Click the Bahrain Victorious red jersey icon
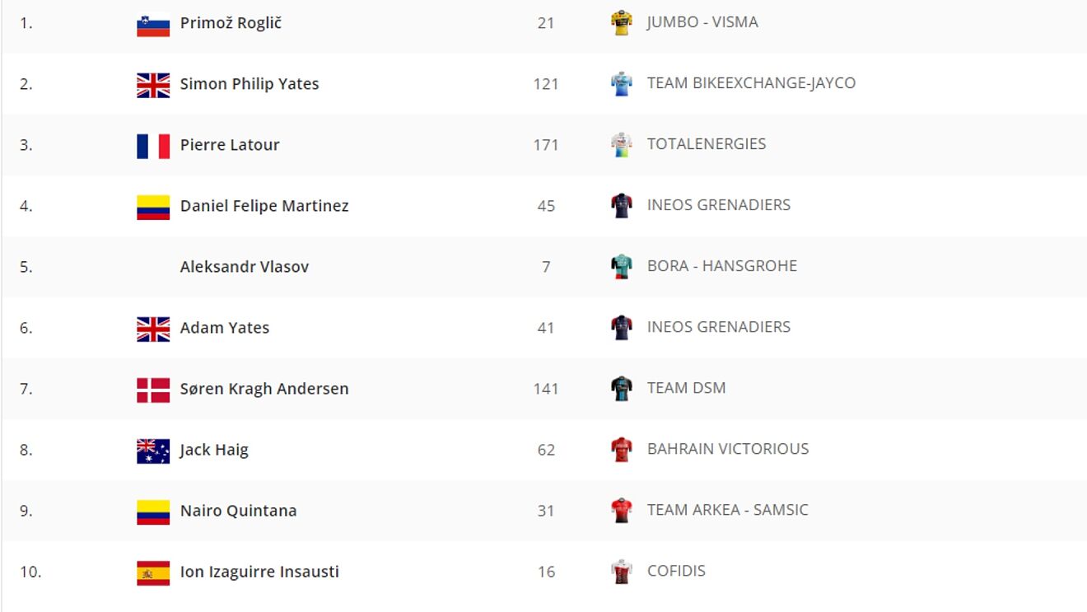The height and width of the screenshot is (612, 1087). pos(622,449)
